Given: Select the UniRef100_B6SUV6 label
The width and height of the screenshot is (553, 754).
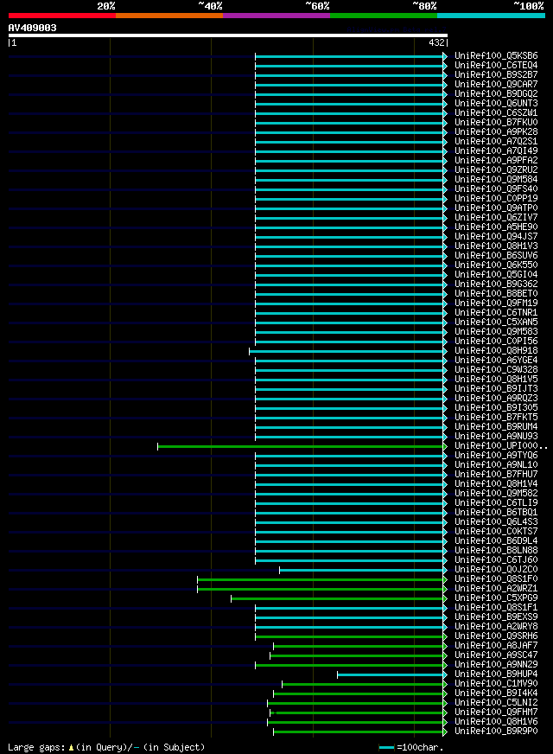Looking at the screenshot, I should point(496,255).
